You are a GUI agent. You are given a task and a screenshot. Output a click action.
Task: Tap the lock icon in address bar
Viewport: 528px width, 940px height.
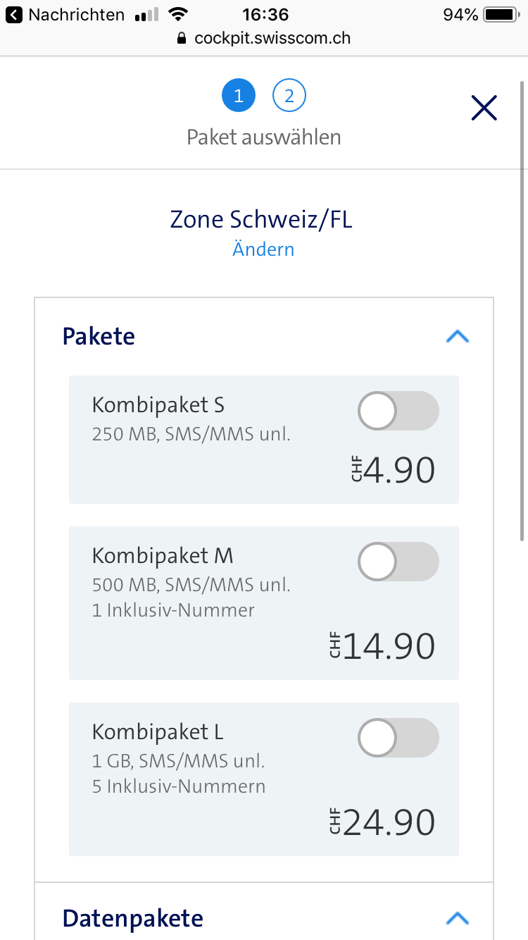[x=182, y=38]
